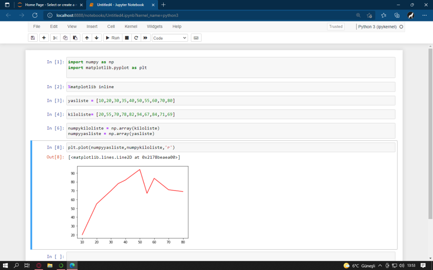Insert a new cell below with the plus icon
Image resolution: width=433 pixels, height=270 pixels.
click(44, 38)
